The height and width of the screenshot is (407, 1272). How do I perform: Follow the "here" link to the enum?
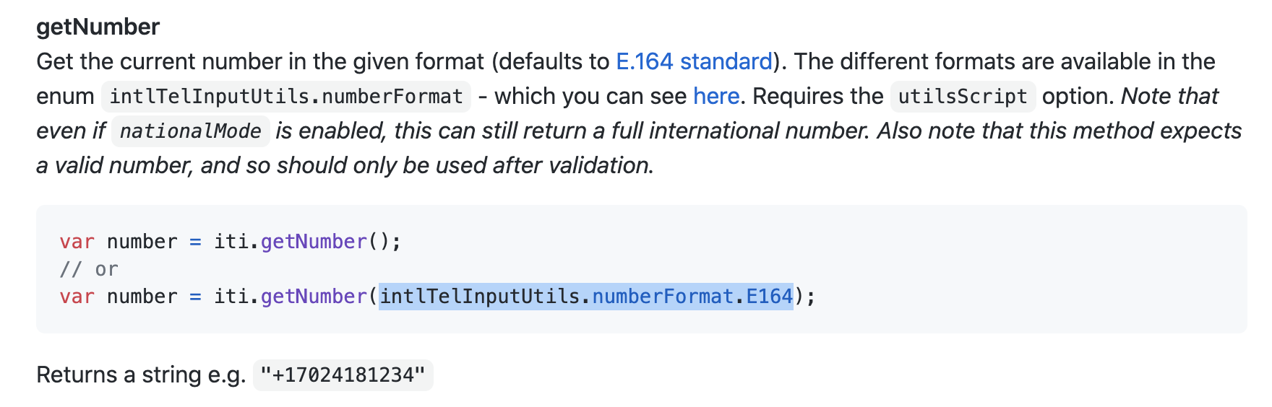point(715,97)
